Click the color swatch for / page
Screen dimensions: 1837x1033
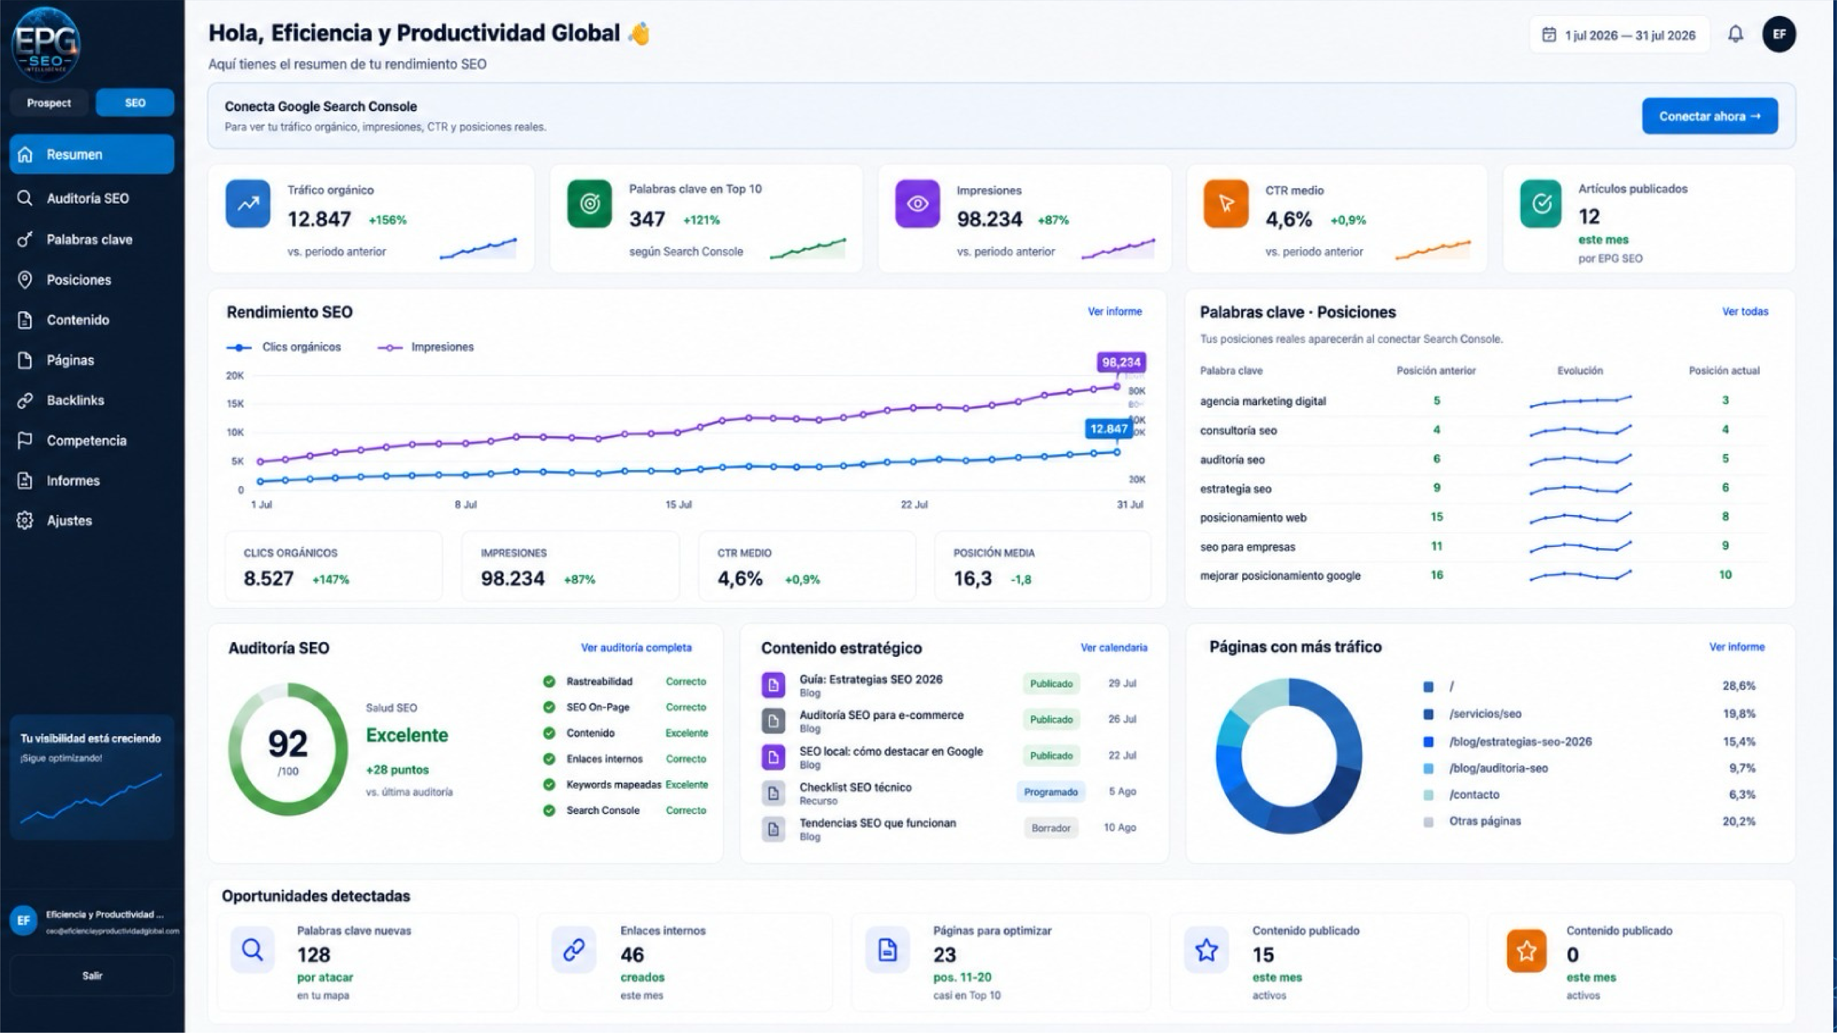[1428, 687]
